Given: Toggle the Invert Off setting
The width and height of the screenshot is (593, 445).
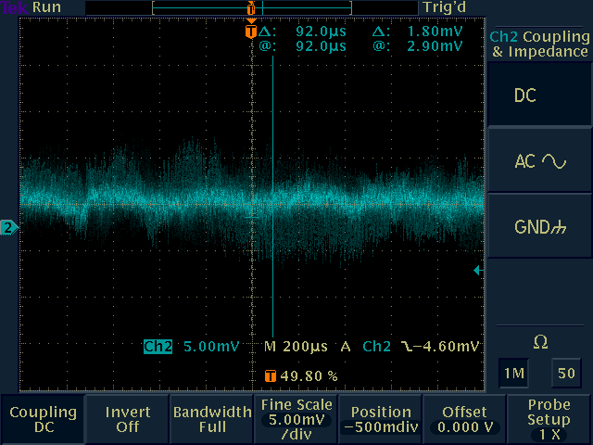Looking at the screenshot, I should (x=128, y=419).
